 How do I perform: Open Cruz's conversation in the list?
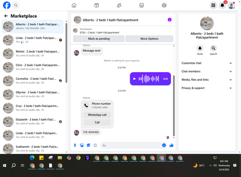(x=33, y=108)
